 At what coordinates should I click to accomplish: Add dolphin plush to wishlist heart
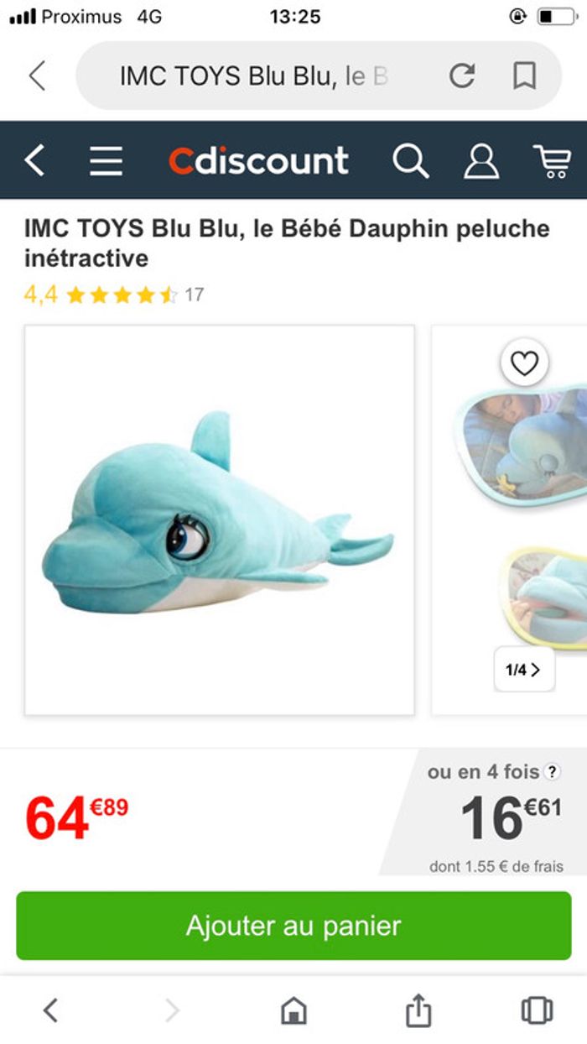tap(524, 363)
